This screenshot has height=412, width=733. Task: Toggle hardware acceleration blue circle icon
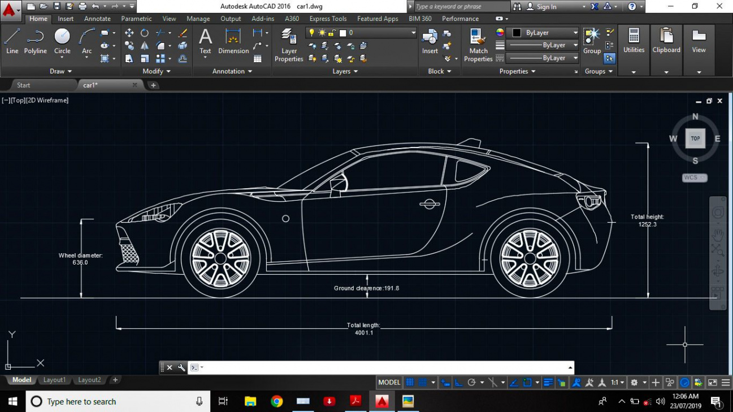coord(684,383)
